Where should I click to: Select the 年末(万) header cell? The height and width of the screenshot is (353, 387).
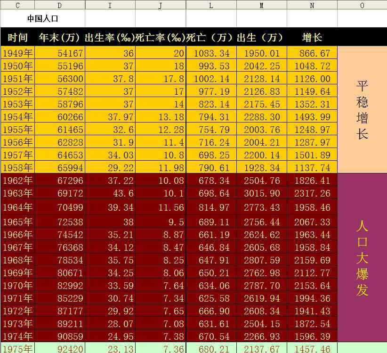tap(60, 38)
